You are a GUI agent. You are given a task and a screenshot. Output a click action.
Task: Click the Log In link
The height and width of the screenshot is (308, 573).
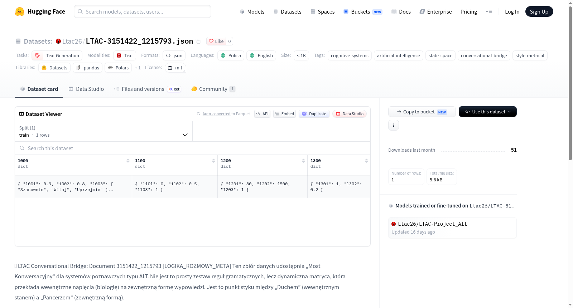pyautogui.click(x=512, y=11)
